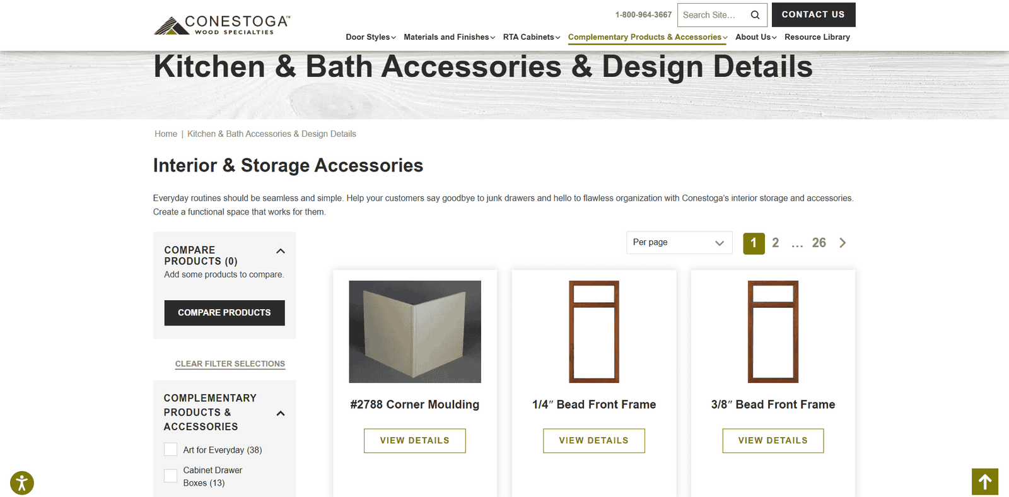
Task: Click the Corner Moulding product image
Action: [x=415, y=332]
